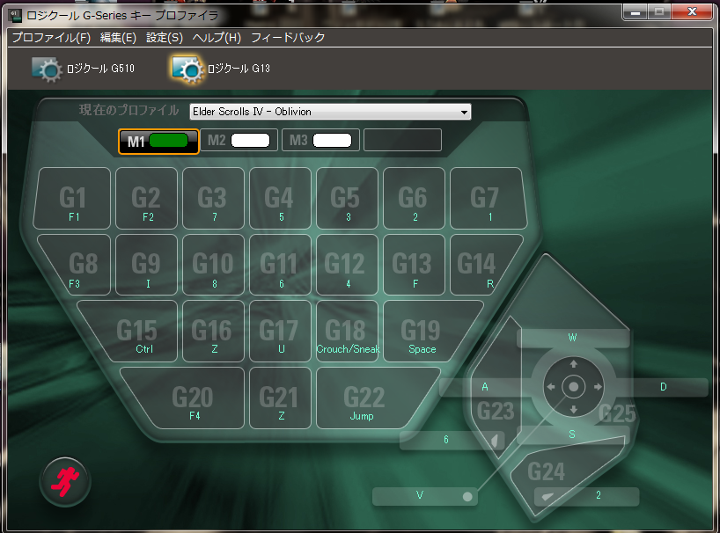This screenshot has height=533, width=720.
Task: Open the ヘルプ(H) menu
Action: point(217,38)
